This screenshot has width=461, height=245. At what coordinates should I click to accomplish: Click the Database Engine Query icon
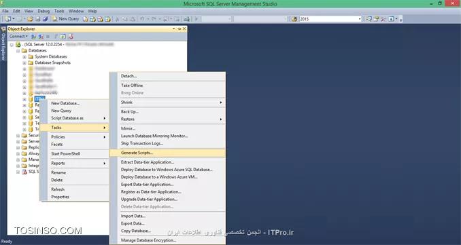click(x=85, y=19)
